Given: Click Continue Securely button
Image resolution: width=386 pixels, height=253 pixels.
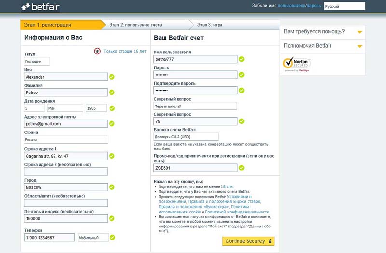Looking at the screenshot, I should pyautogui.click(x=248, y=241).
